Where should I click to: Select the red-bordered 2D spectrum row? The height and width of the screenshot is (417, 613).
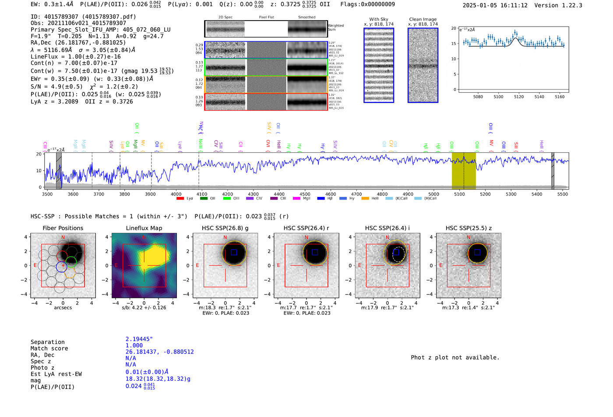pos(266,102)
